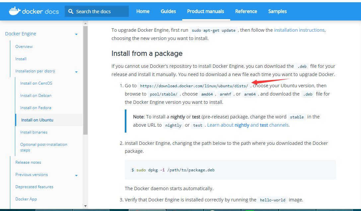This screenshot has height=211, width=361.
Task: Focus the Search the docs field
Action: coord(97,11)
